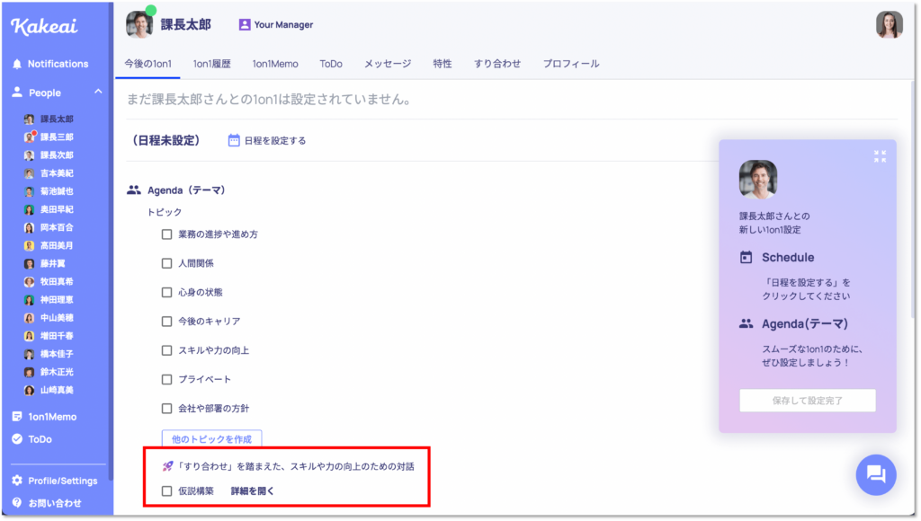Click the rocket icon by すり合わせ dialogue

click(x=167, y=466)
